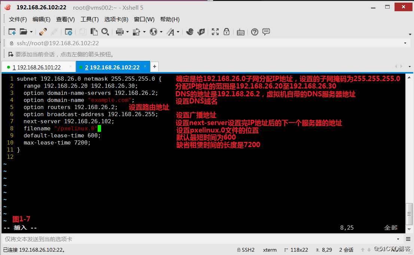Close the 192.168.26.102:22 tab
The height and width of the screenshot is (255, 414).
pyautogui.click(x=145, y=67)
